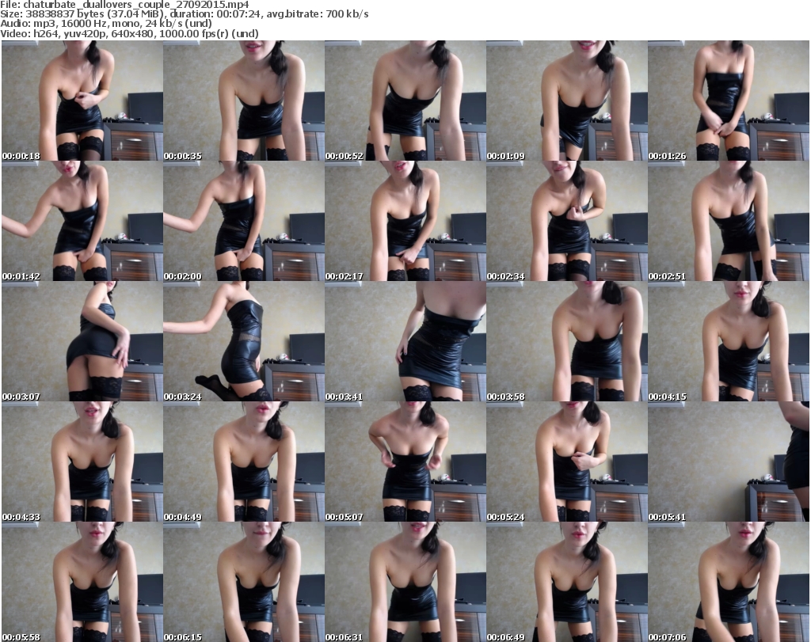Open the thumbnail stamped 00:06:49
Viewport: 811px width, 642px height.
[x=567, y=582]
